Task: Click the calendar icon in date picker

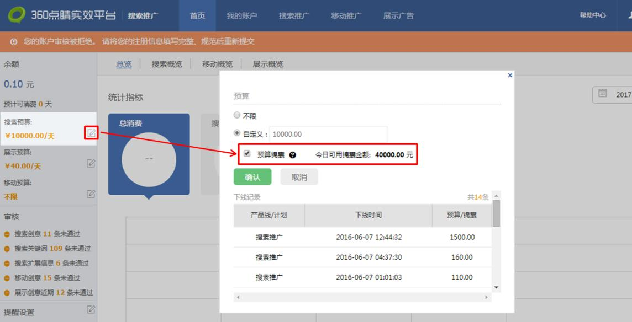Action: pos(603,94)
